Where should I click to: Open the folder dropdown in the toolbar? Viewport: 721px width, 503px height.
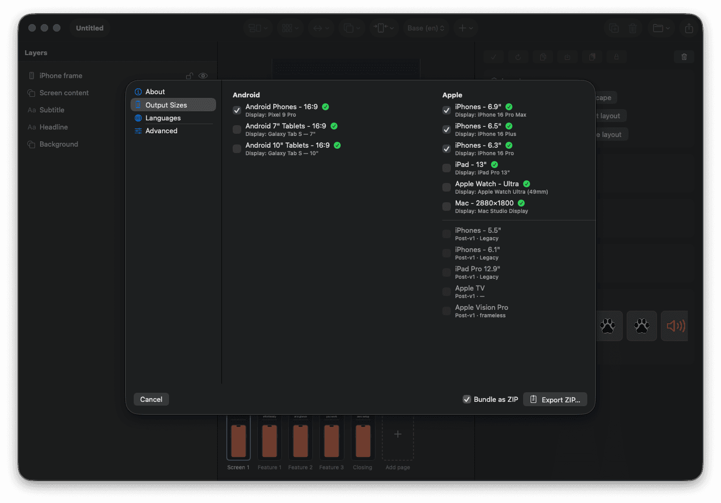pyautogui.click(x=661, y=28)
